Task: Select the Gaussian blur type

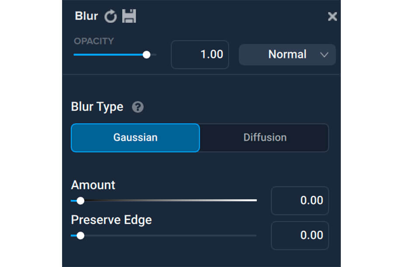Action: coord(135,138)
